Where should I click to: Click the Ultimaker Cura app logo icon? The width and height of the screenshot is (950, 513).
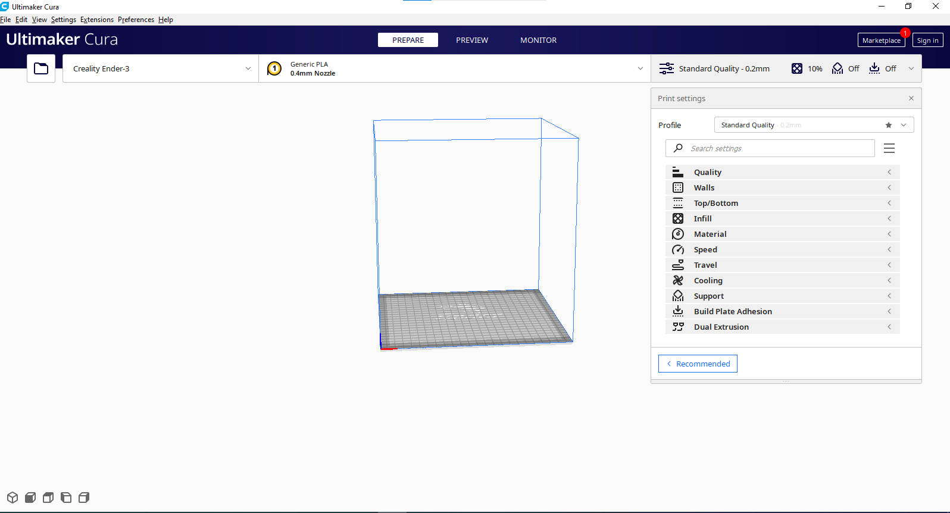pos(5,7)
